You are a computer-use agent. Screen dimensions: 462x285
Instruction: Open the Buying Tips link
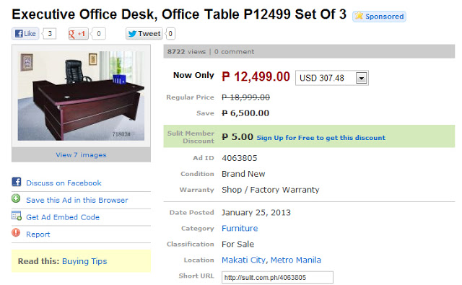click(x=84, y=261)
